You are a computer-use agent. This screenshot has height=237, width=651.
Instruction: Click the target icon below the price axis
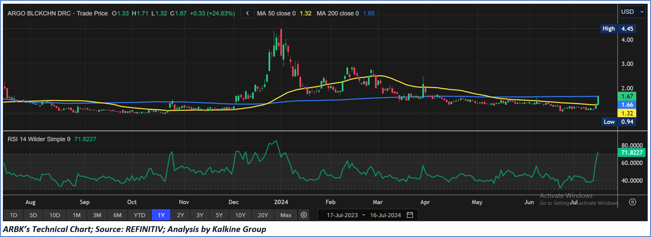[x=632, y=202]
